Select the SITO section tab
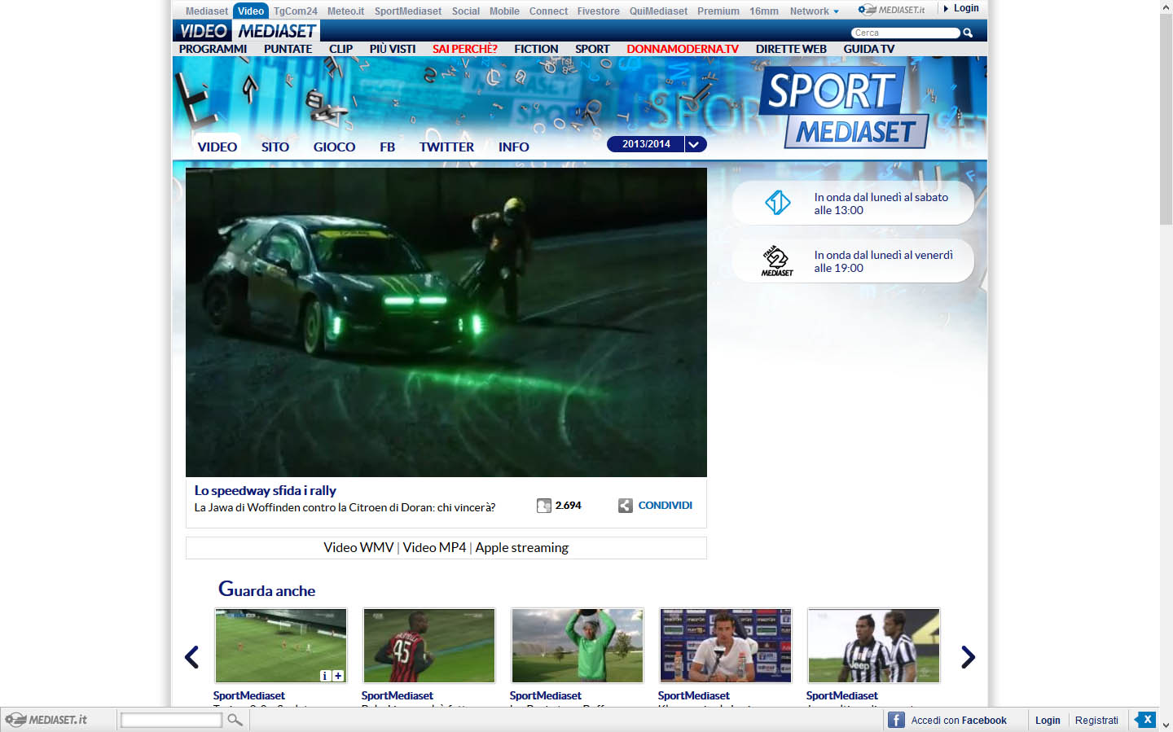The image size is (1173, 732). click(x=275, y=147)
